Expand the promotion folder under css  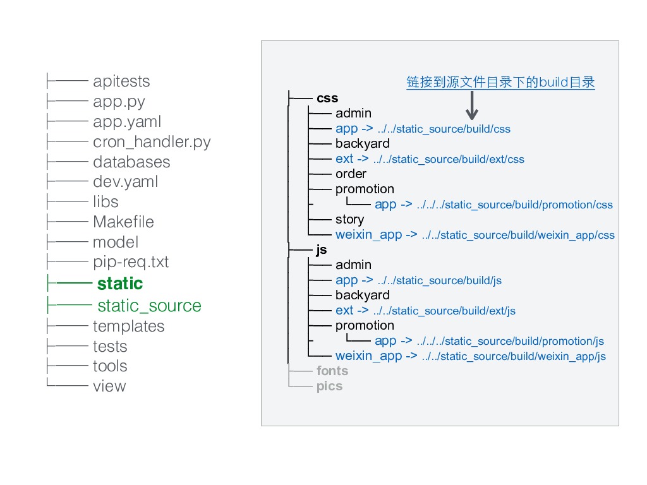pyautogui.click(x=365, y=189)
